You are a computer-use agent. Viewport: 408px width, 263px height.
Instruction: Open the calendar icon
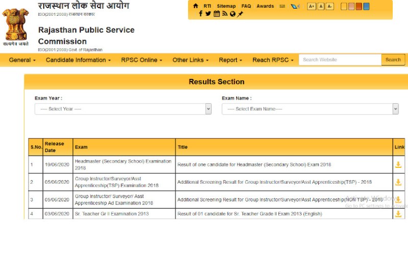pos(216,14)
